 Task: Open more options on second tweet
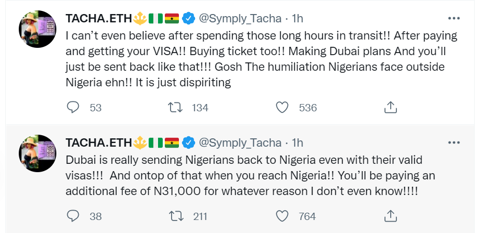[454, 142]
